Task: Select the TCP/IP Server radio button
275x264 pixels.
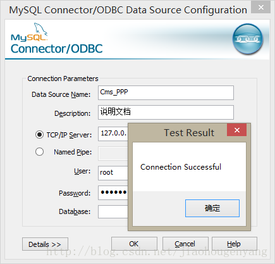Action: [x=39, y=134]
